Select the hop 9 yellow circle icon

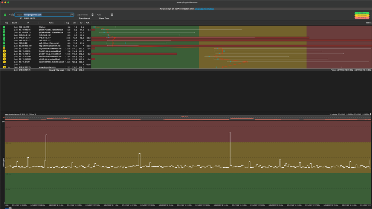(4, 49)
